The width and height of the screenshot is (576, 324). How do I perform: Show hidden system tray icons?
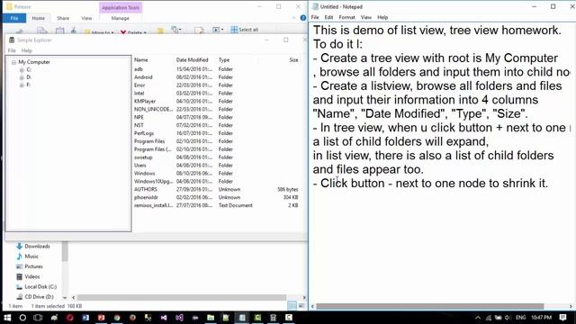[478, 318]
